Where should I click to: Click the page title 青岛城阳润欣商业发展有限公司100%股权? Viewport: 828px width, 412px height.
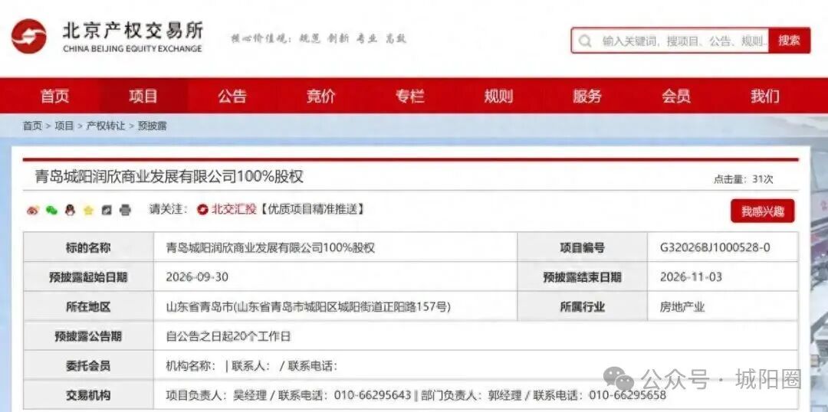coord(169,177)
